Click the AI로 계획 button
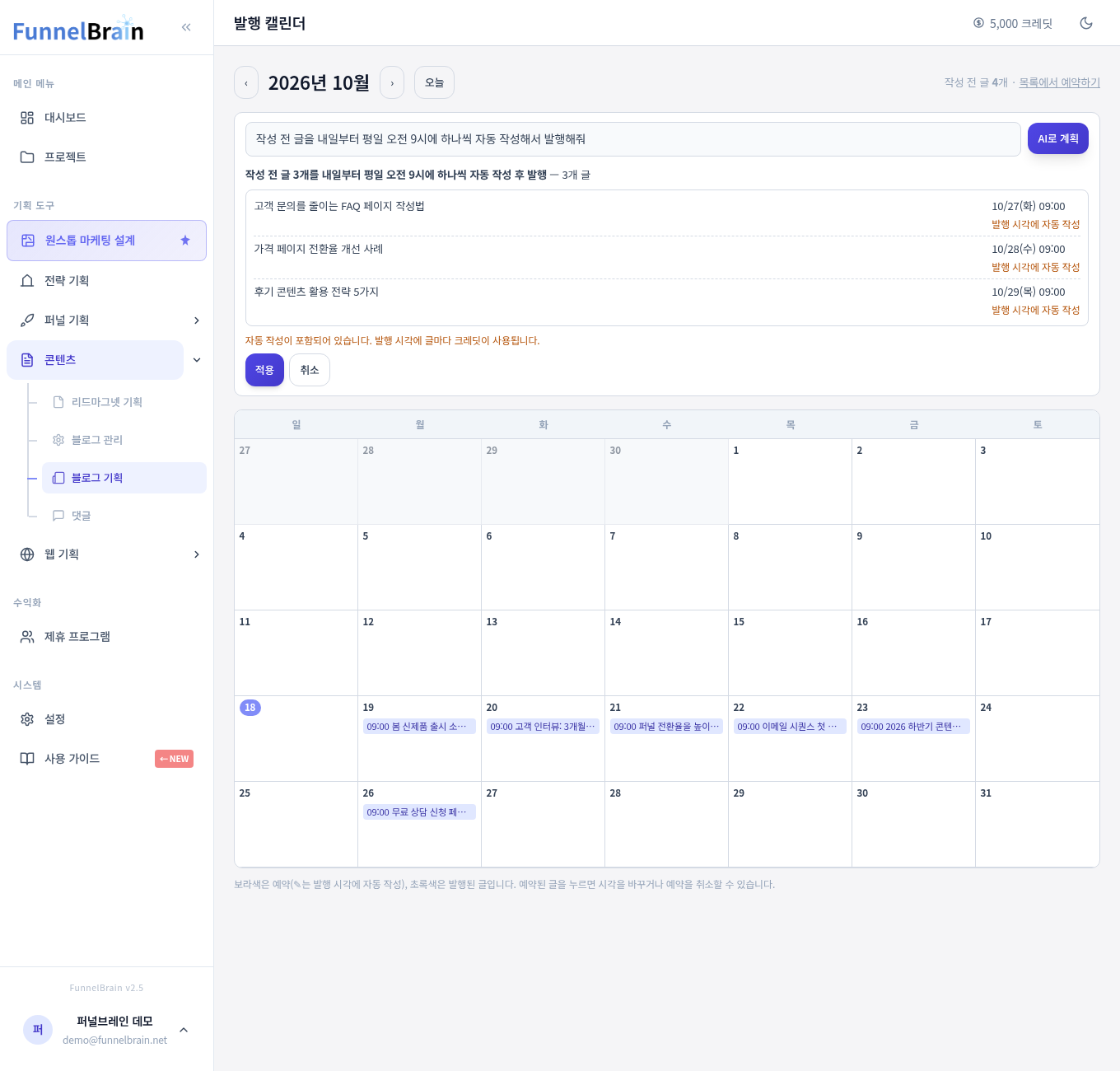 pyautogui.click(x=1058, y=138)
